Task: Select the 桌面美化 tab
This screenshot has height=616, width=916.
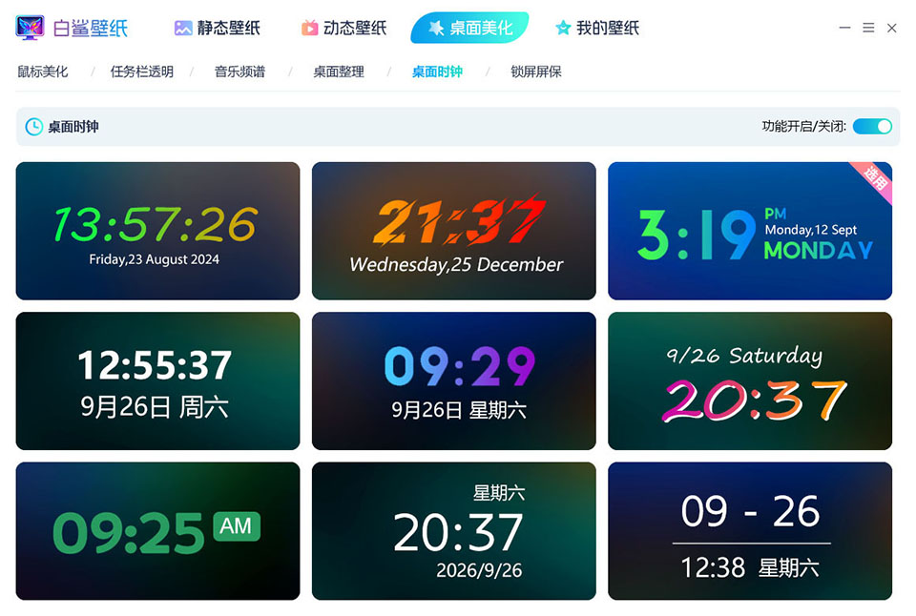Action: pos(470,28)
